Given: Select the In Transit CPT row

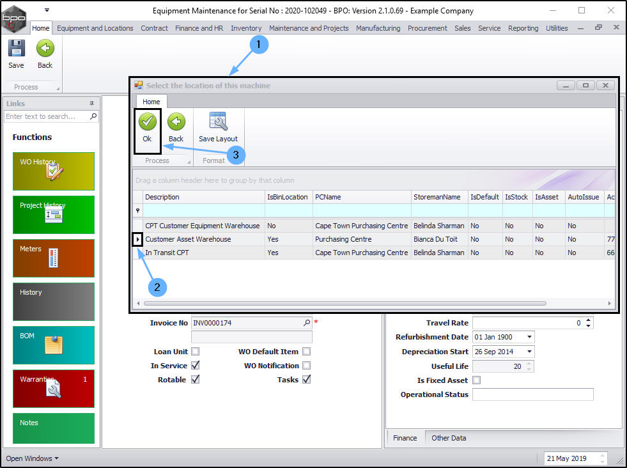Looking at the screenshot, I should tap(374, 253).
